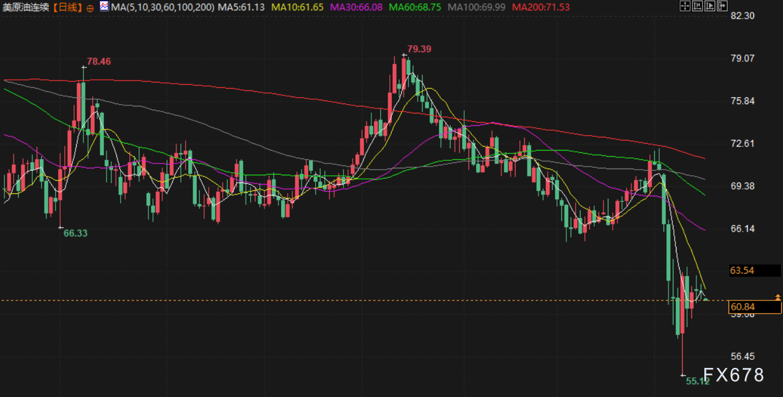Click the jump-to-chart-start axis icon

tap(696, 6)
